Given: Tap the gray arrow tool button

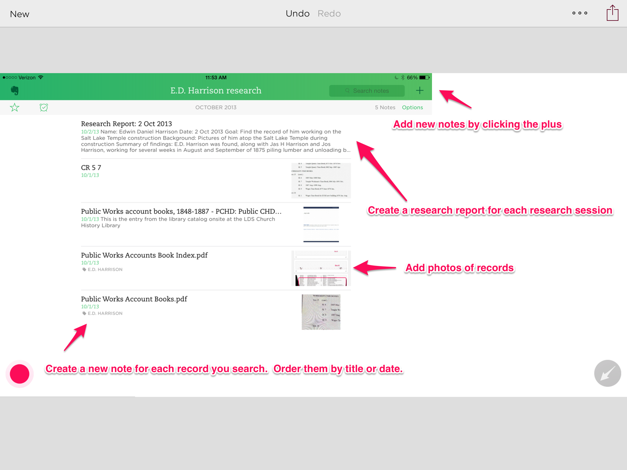Looking at the screenshot, I should click(607, 373).
